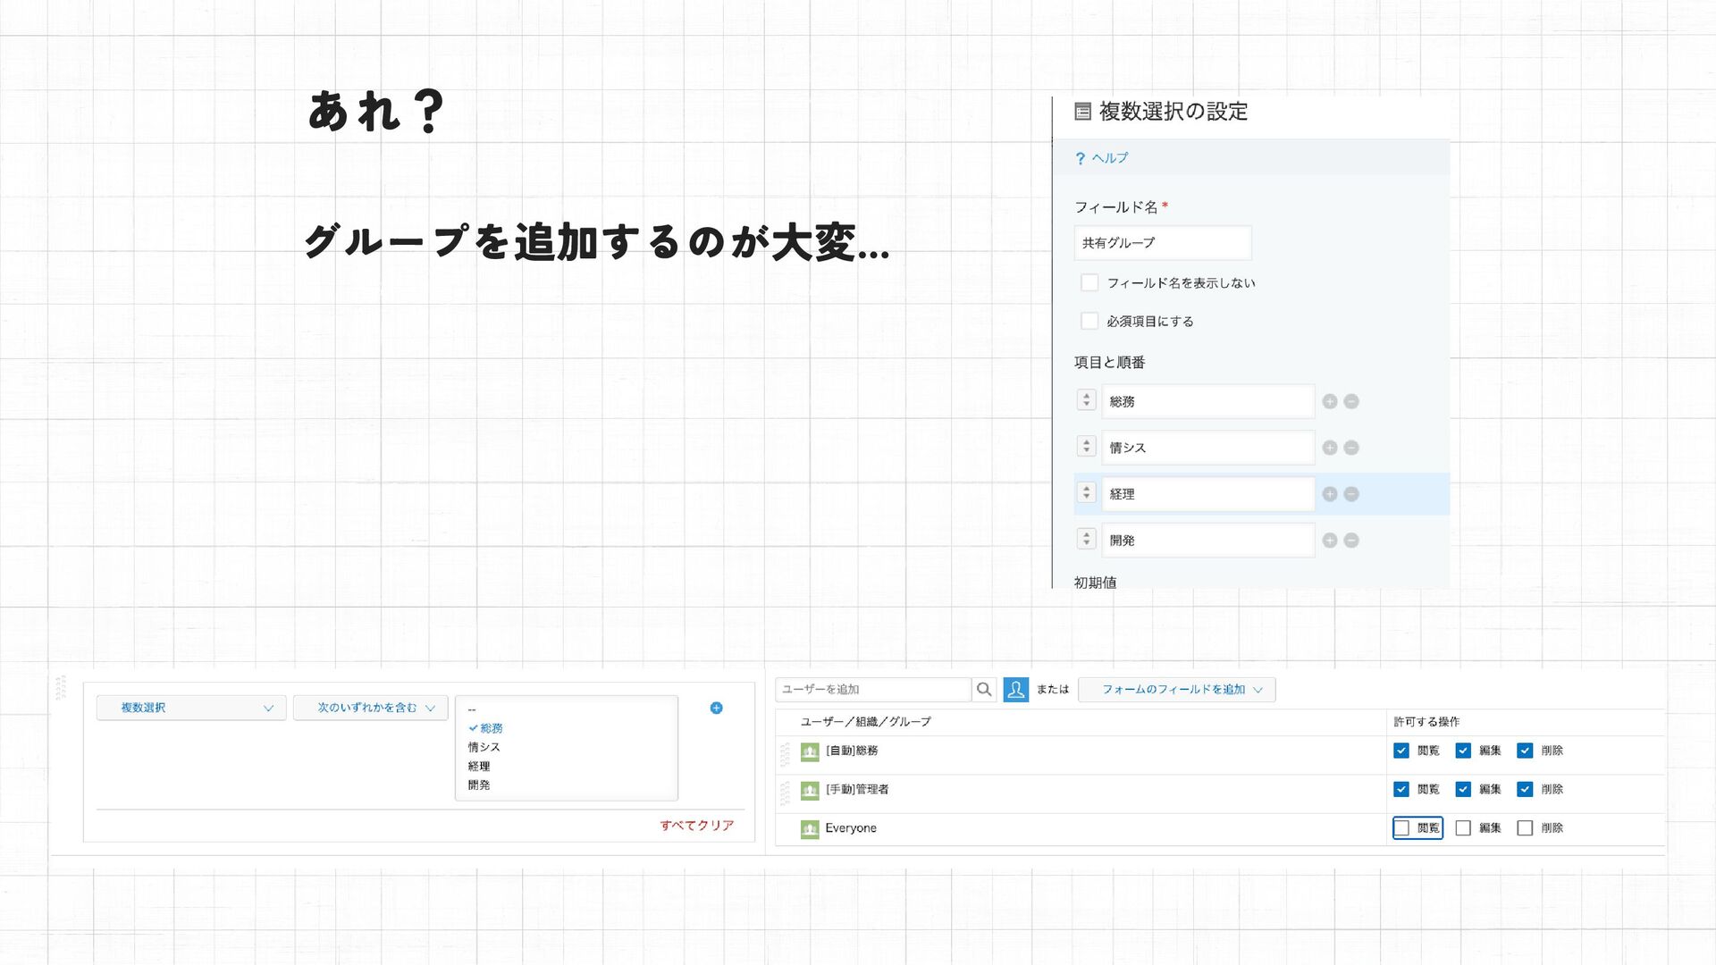The image size is (1716, 965).
Task: Open the 複数選択 field dropdown
Action: pyautogui.click(x=191, y=708)
